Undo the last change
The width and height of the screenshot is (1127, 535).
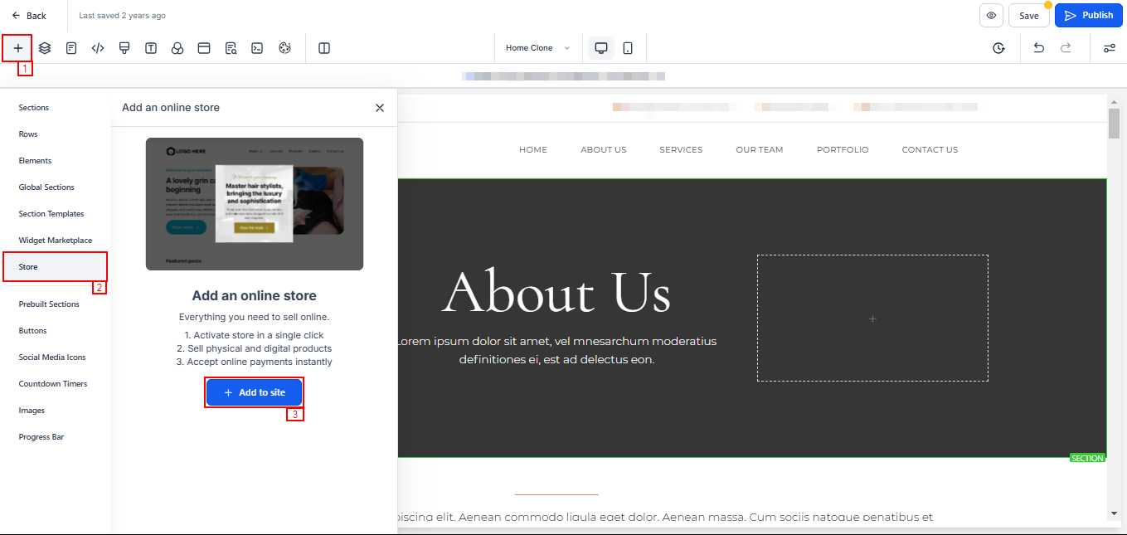pyautogui.click(x=1038, y=48)
